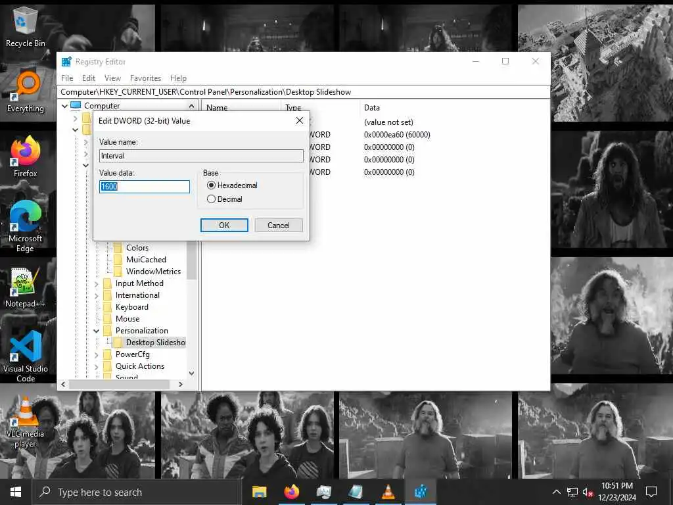Open the Edit menu

89,78
